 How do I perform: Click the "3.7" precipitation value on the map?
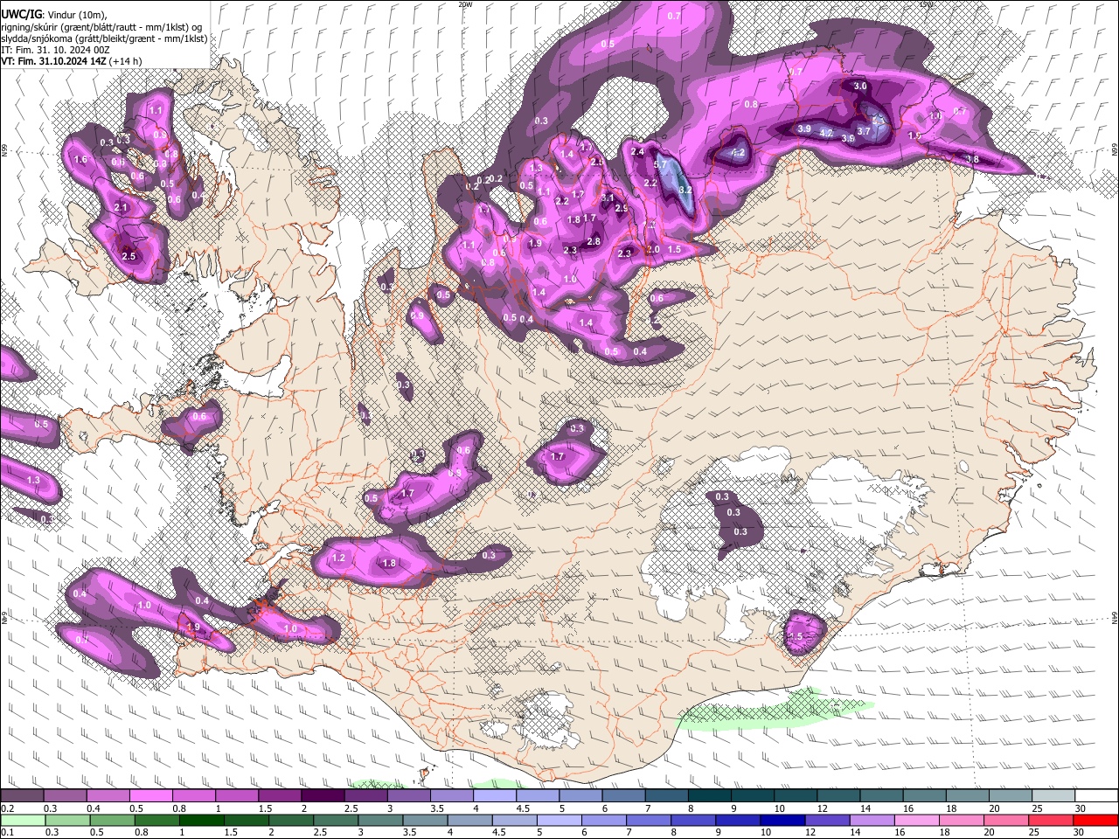click(x=864, y=131)
